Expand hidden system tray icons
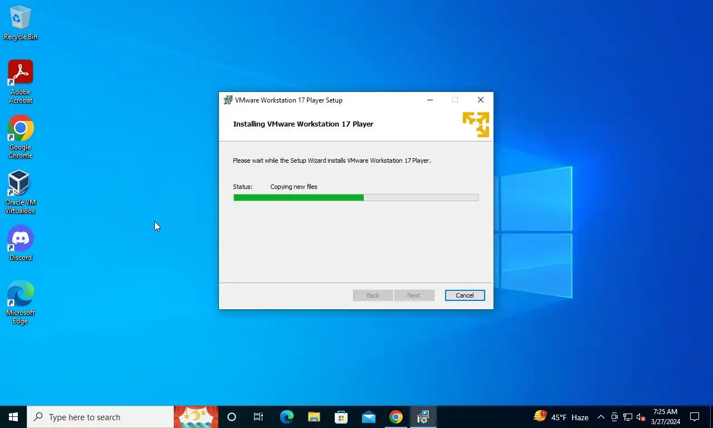Viewport: 713px width, 428px height. [600, 417]
